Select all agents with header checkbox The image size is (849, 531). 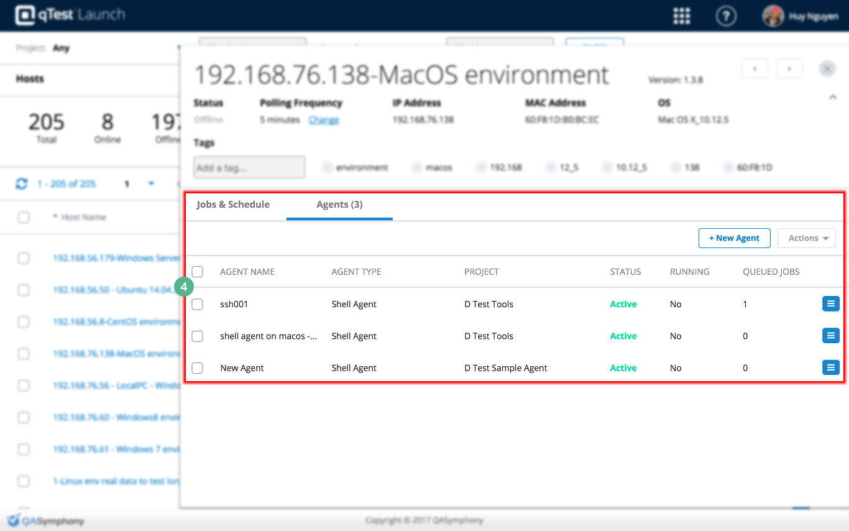pyautogui.click(x=197, y=272)
